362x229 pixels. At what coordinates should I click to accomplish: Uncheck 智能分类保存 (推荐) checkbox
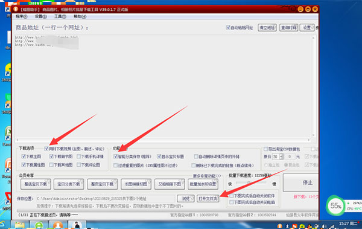(115, 156)
